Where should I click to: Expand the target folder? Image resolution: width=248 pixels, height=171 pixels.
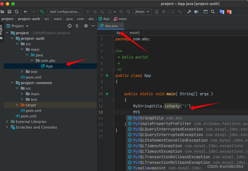(17, 105)
